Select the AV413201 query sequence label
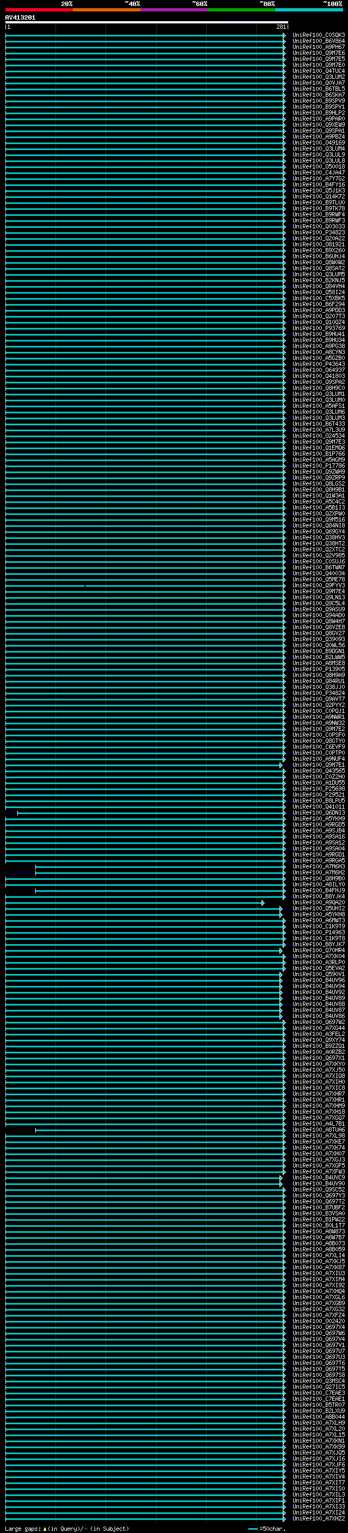The image size is (348, 1533). pyautogui.click(x=20, y=17)
